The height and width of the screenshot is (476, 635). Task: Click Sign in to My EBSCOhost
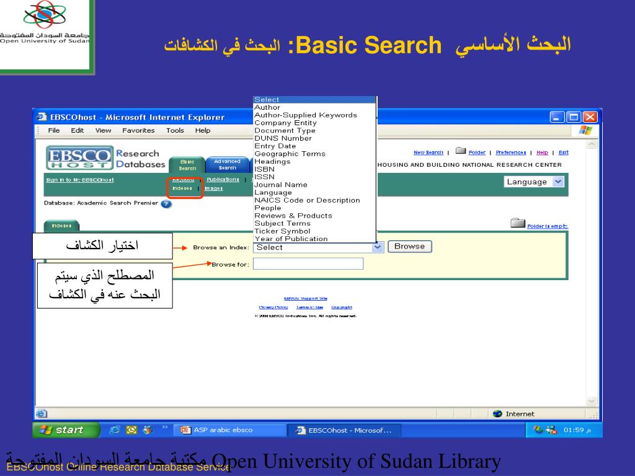80,180
